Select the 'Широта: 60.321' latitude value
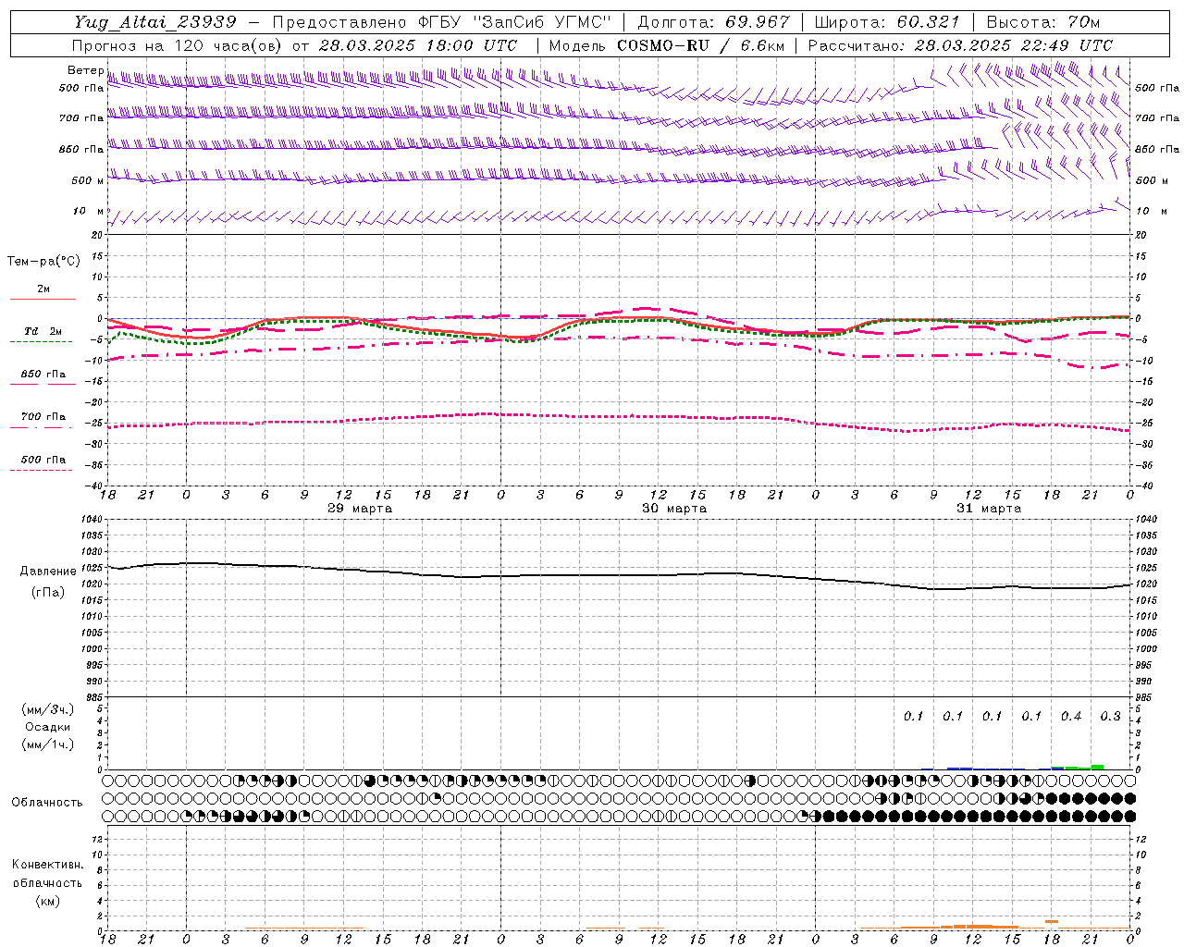Screen dimensions: 1184x947 887,22
